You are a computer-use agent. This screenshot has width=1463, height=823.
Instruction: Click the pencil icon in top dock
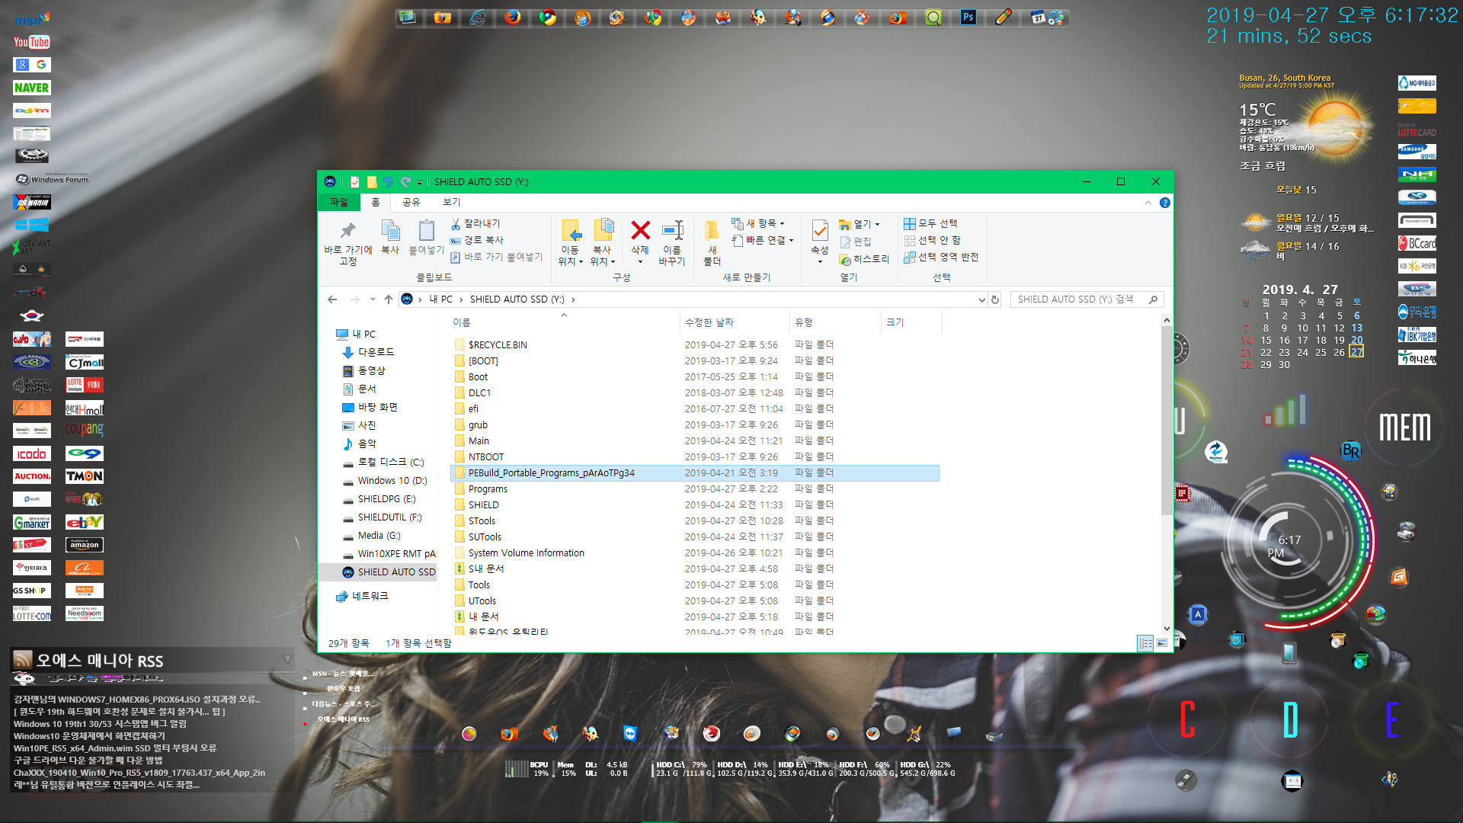[x=1004, y=17]
